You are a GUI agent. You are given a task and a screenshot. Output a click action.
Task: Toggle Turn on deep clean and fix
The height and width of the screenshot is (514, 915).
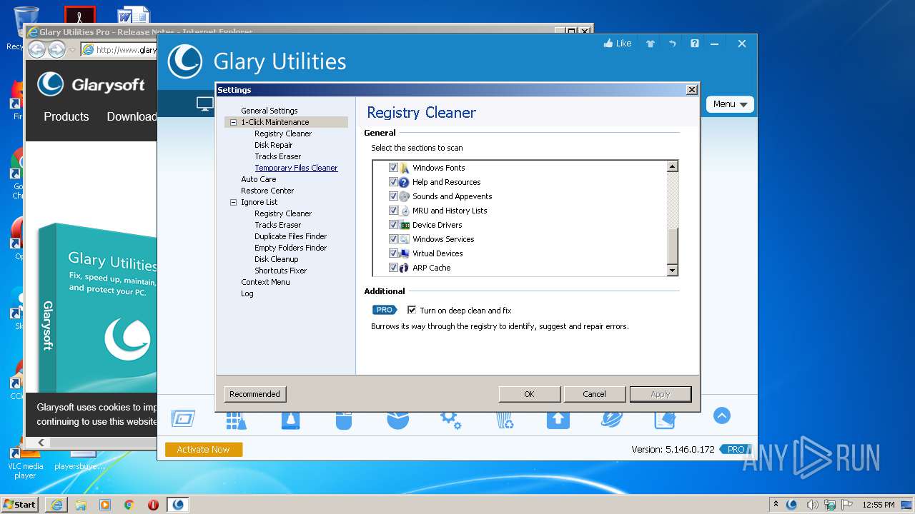(412, 310)
